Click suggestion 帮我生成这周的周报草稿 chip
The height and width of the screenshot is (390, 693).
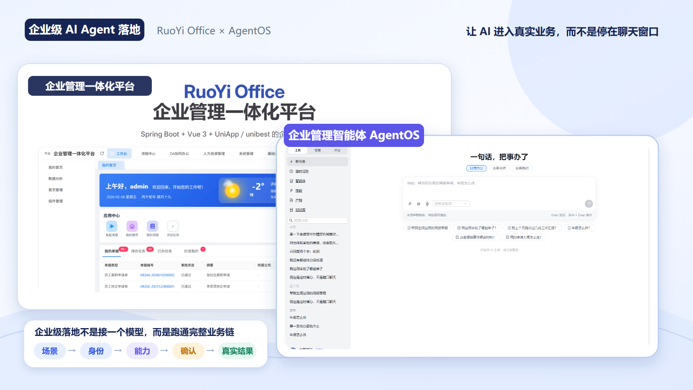pyautogui.click(x=427, y=228)
